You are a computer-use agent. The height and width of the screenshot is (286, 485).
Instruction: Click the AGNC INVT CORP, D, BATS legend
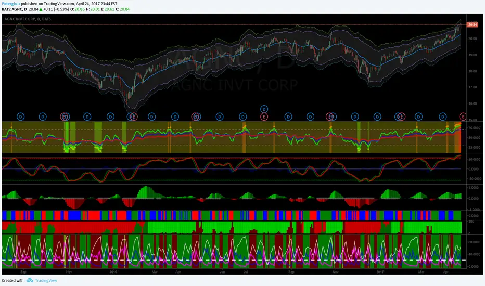(28, 19)
